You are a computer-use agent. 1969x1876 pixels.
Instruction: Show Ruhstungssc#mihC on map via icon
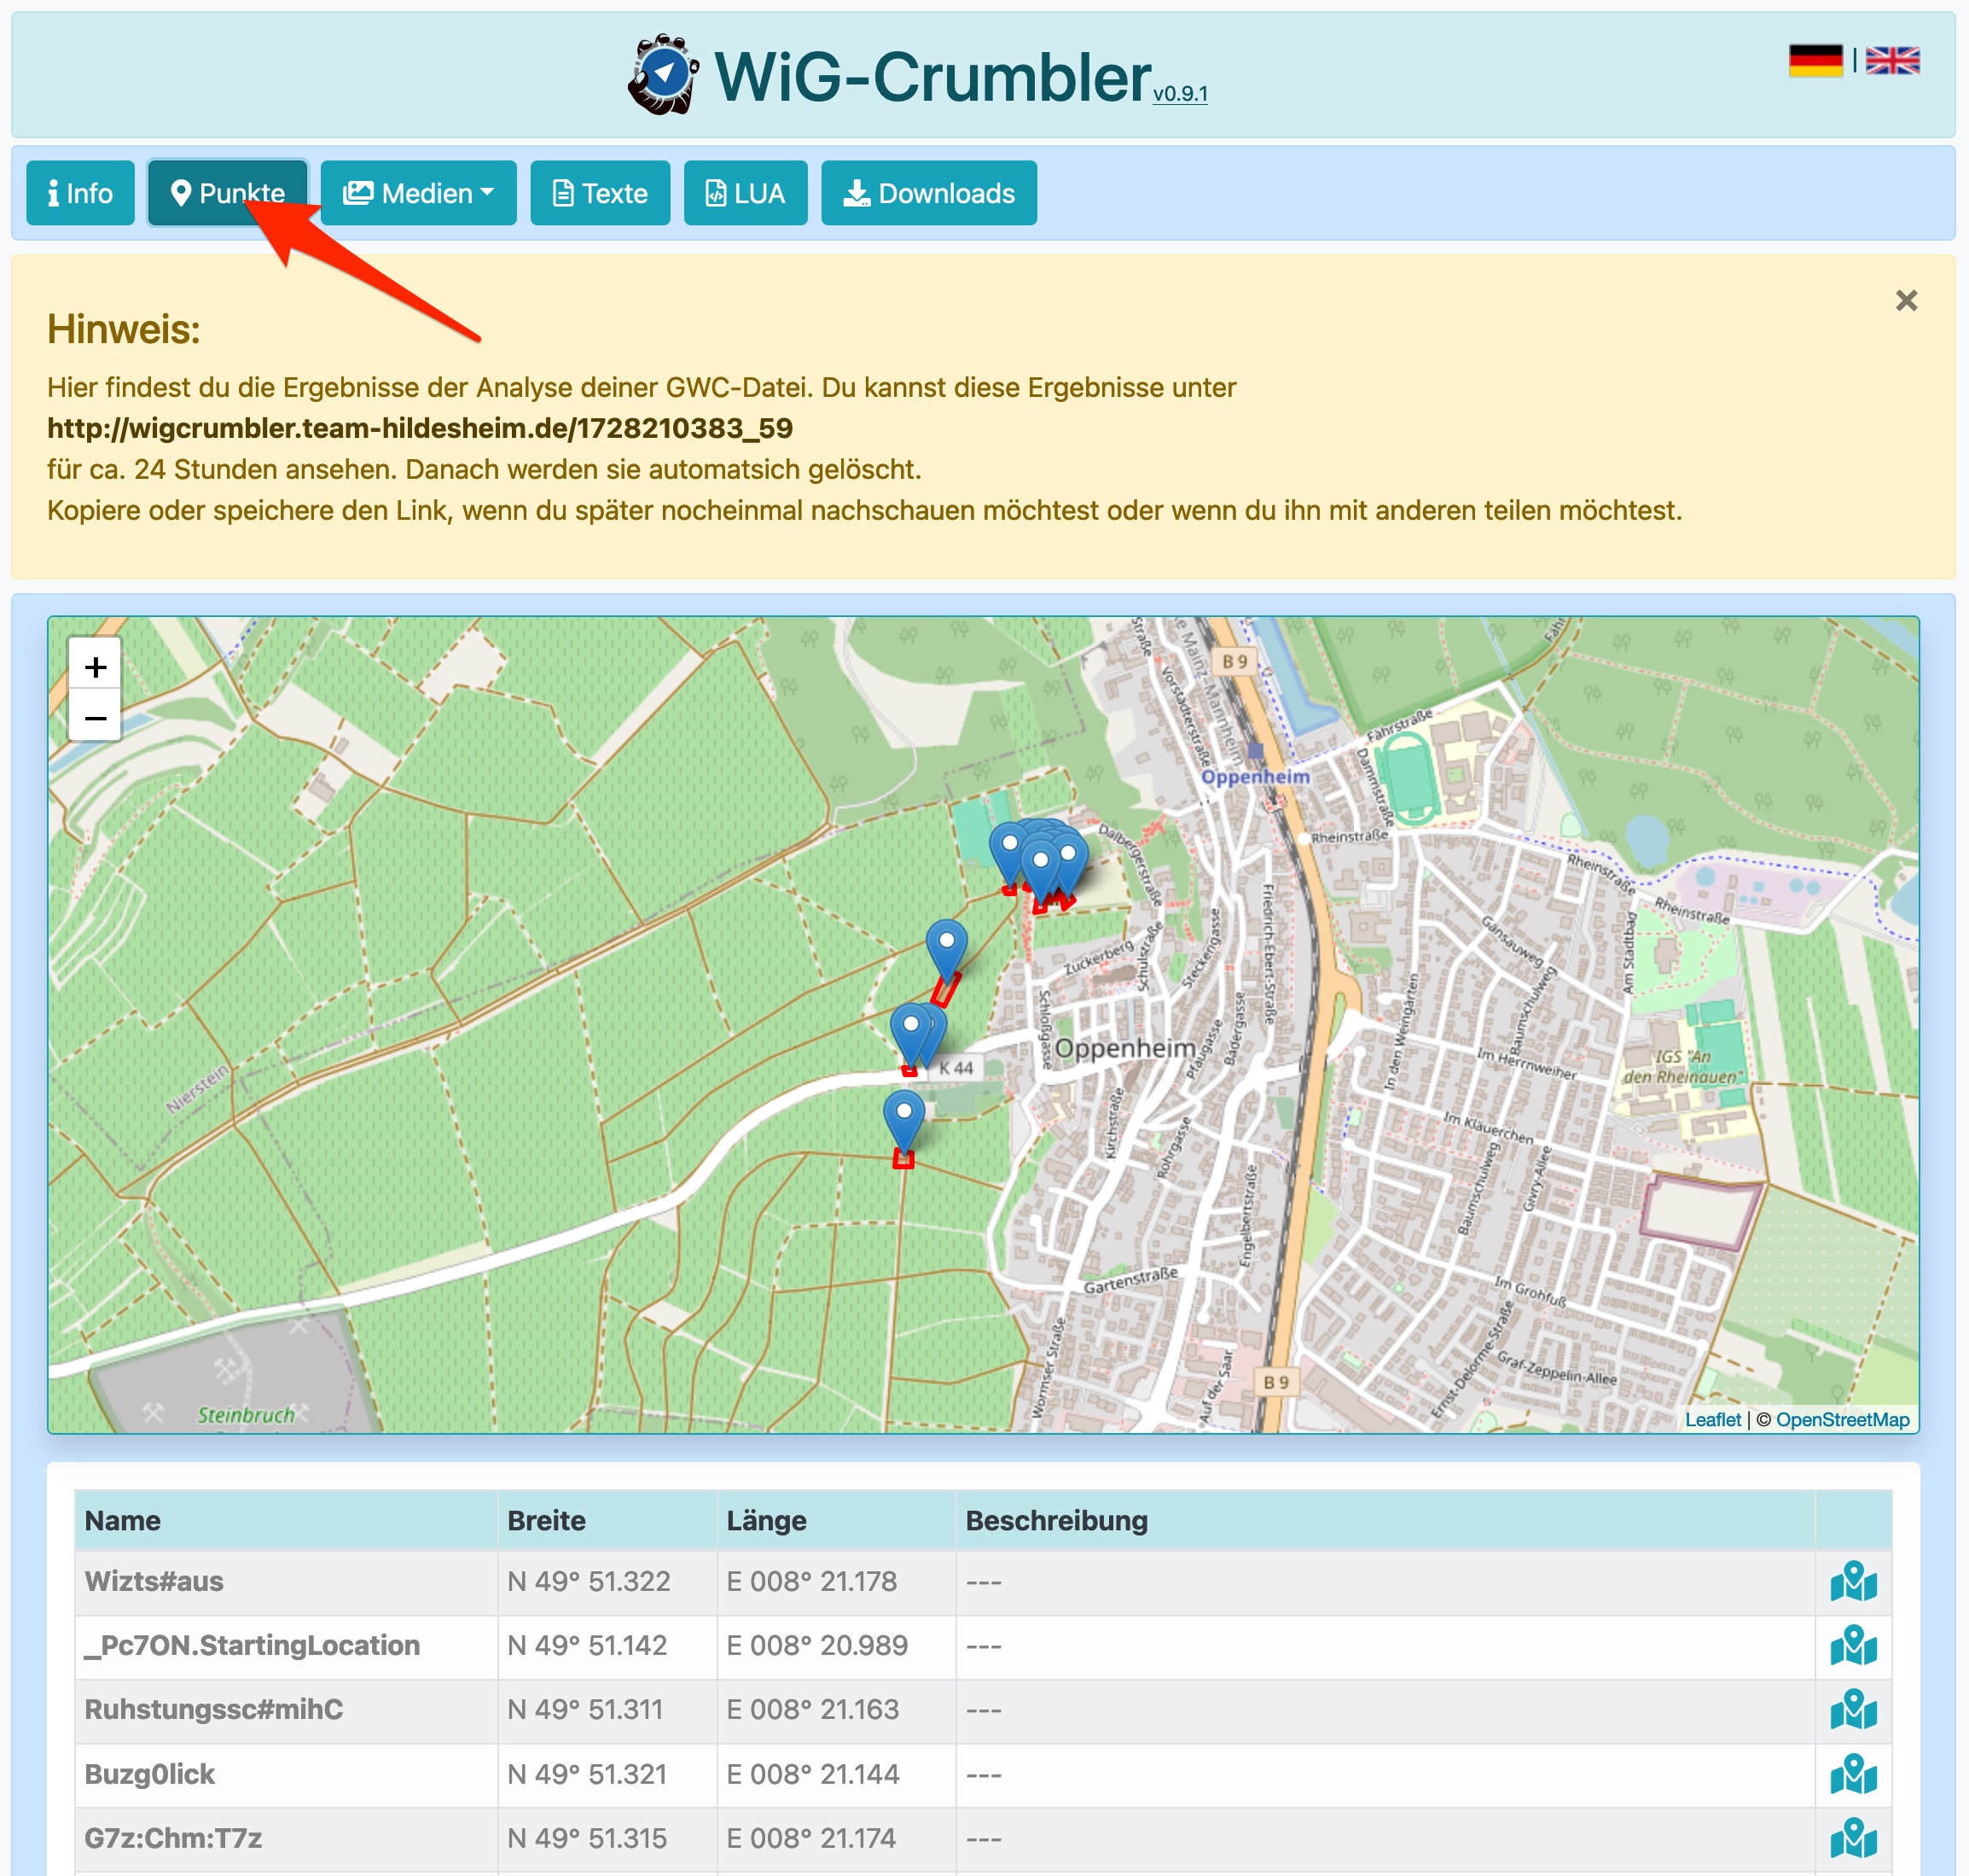click(x=1852, y=1710)
